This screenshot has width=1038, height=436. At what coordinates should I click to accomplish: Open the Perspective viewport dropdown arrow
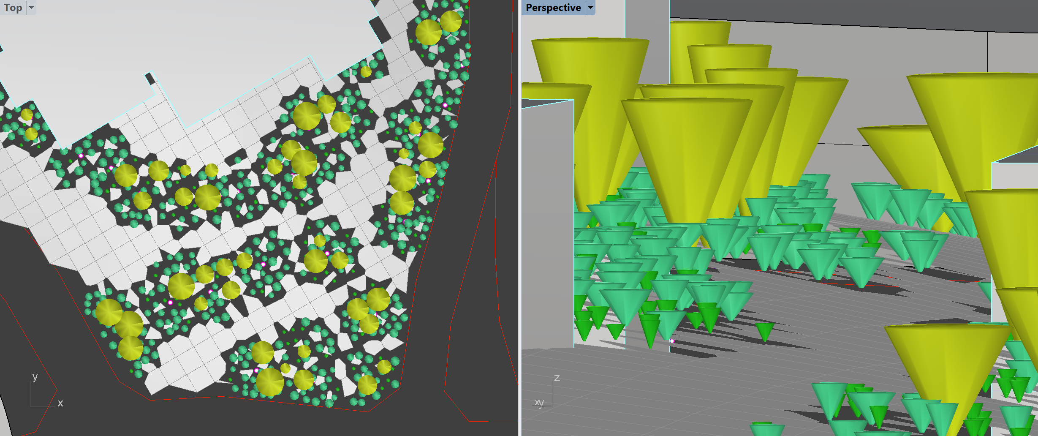point(590,8)
